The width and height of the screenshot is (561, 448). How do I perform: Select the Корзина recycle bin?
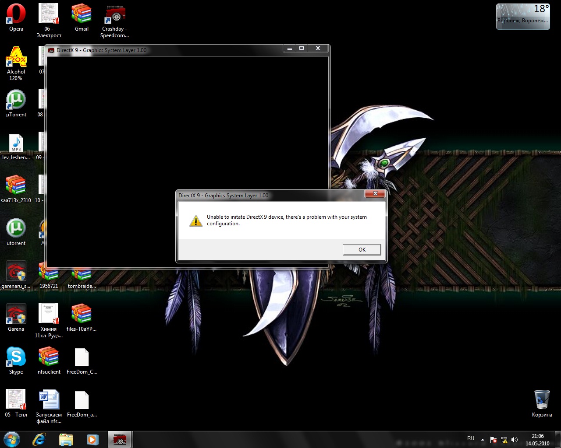(x=542, y=403)
